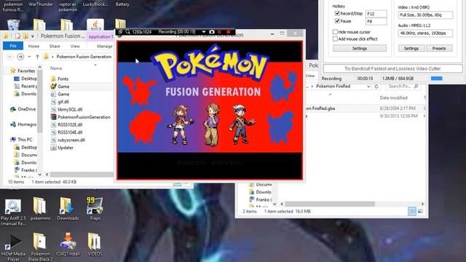The height and width of the screenshot is (262, 466).
Task: Enable Add mouse click effect
Action: point(335,39)
